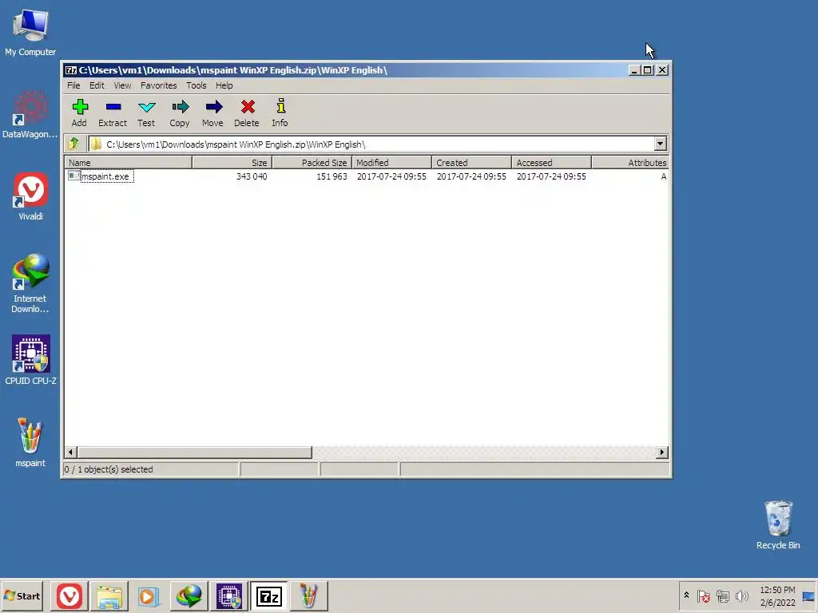The height and width of the screenshot is (613, 818).
Task: Open the Help menu
Action: [224, 85]
